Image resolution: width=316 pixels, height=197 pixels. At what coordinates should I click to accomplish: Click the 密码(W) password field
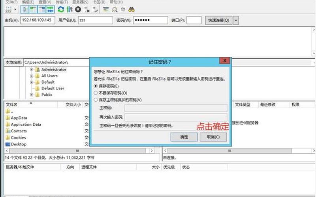pos(150,20)
